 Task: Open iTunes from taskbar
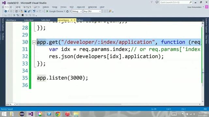(x=67, y=114)
